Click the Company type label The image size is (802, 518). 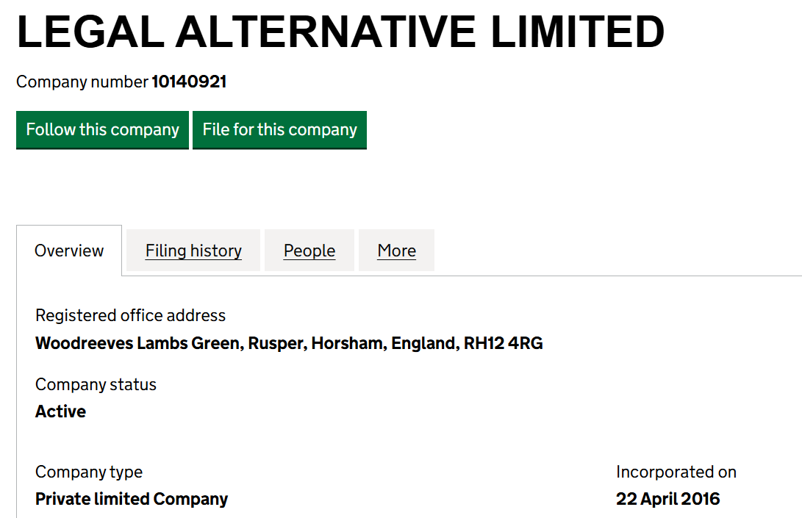click(89, 472)
